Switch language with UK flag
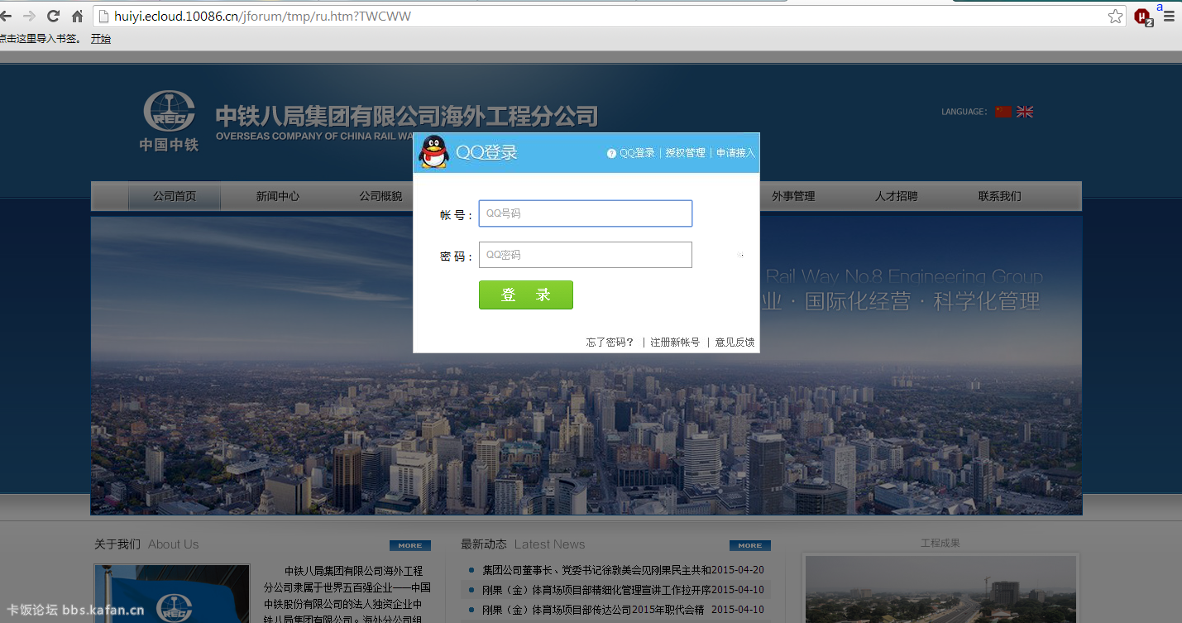 coord(1025,112)
